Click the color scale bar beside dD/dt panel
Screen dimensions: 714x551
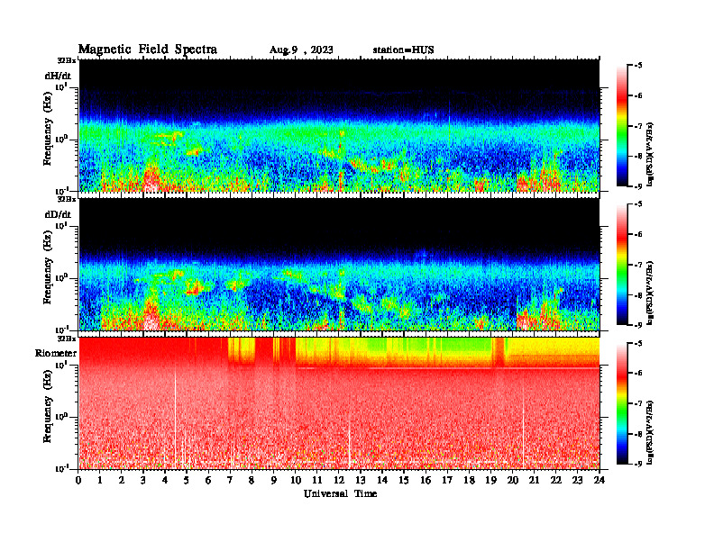pyautogui.click(x=622, y=265)
